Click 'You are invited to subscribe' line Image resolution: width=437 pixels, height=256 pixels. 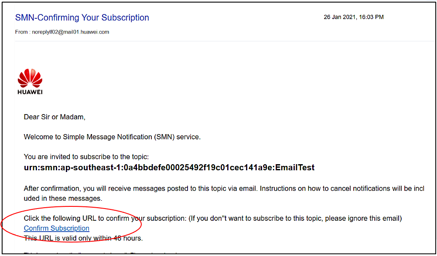pyautogui.click(x=86, y=157)
